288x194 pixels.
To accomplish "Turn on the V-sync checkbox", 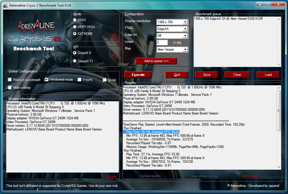I will tap(79, 80).
